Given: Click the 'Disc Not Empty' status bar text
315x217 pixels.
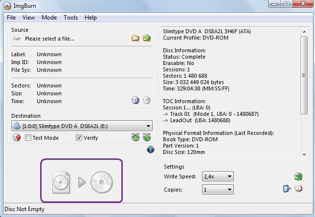Looking at the screenshot, I should [24, 209].
